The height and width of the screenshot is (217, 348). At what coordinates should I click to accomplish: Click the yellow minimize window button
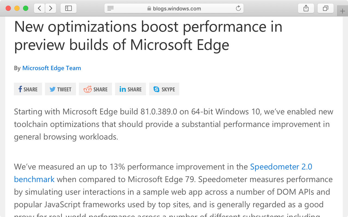pos(17,8)
